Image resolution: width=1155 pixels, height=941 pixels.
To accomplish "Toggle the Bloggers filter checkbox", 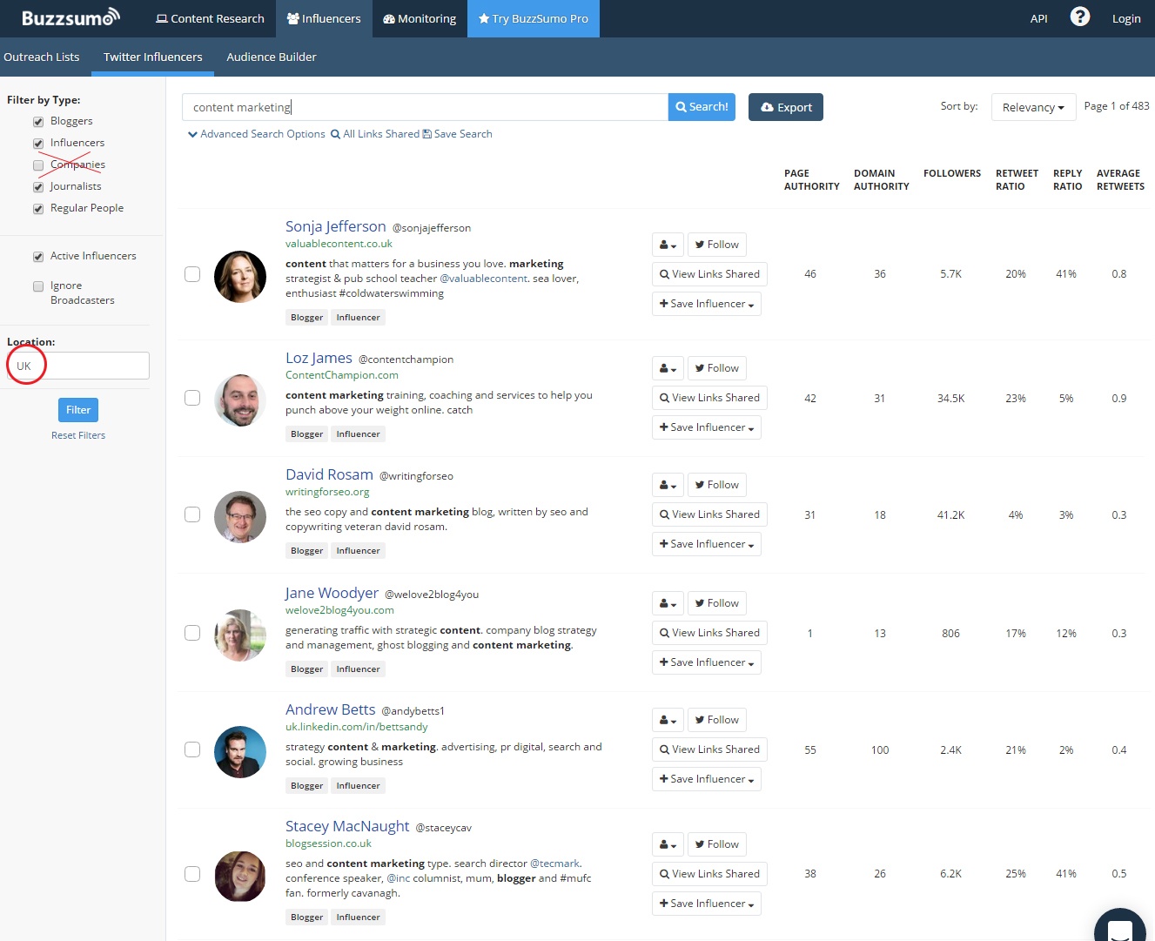I will pyautogui.click(x=38, y=122).
